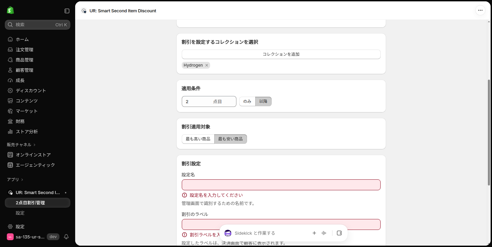
Task: Choose 最も高い商品 as discount target
Action: [198, 139]
